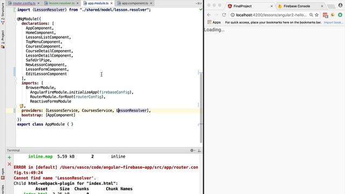The height and width of the screenshot is (194, 345).
Task: Show the hidden editor tabs list
Action: coord(198,3)
